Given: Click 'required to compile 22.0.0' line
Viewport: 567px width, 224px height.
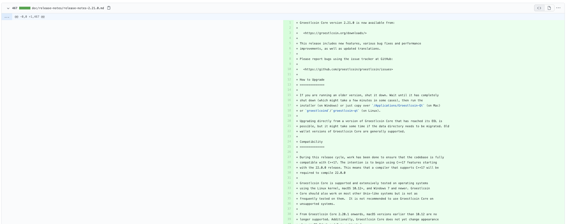Looking at the screenshot, I should pyautogui.click(x=322, y=173).
